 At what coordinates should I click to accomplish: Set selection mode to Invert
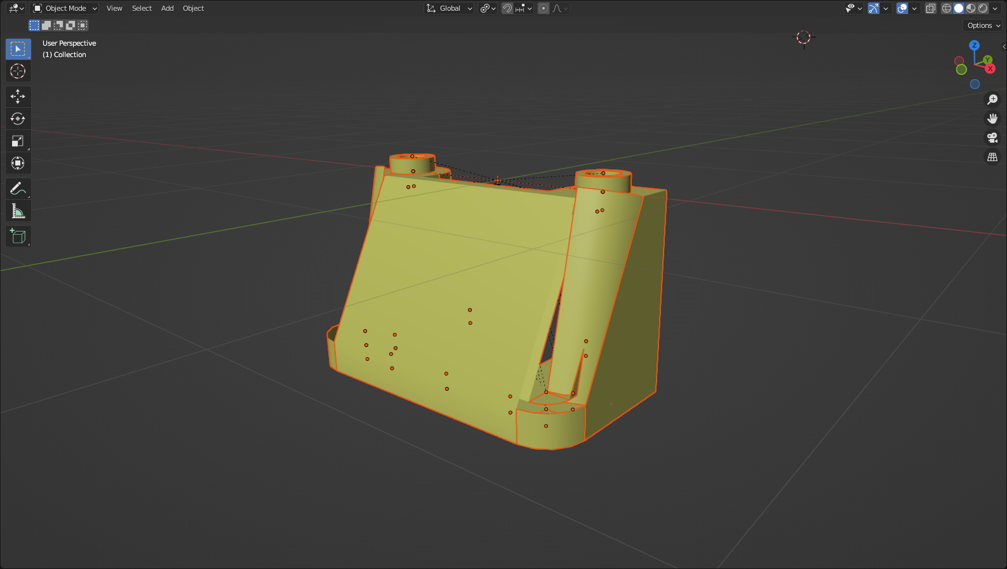coord(70,25)
